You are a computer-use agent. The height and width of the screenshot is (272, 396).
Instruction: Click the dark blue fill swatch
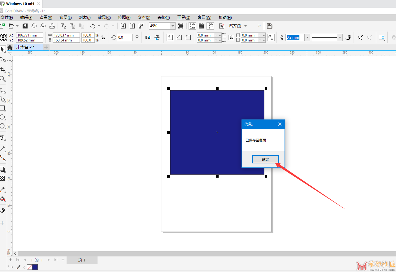click(x=35, y=267)
